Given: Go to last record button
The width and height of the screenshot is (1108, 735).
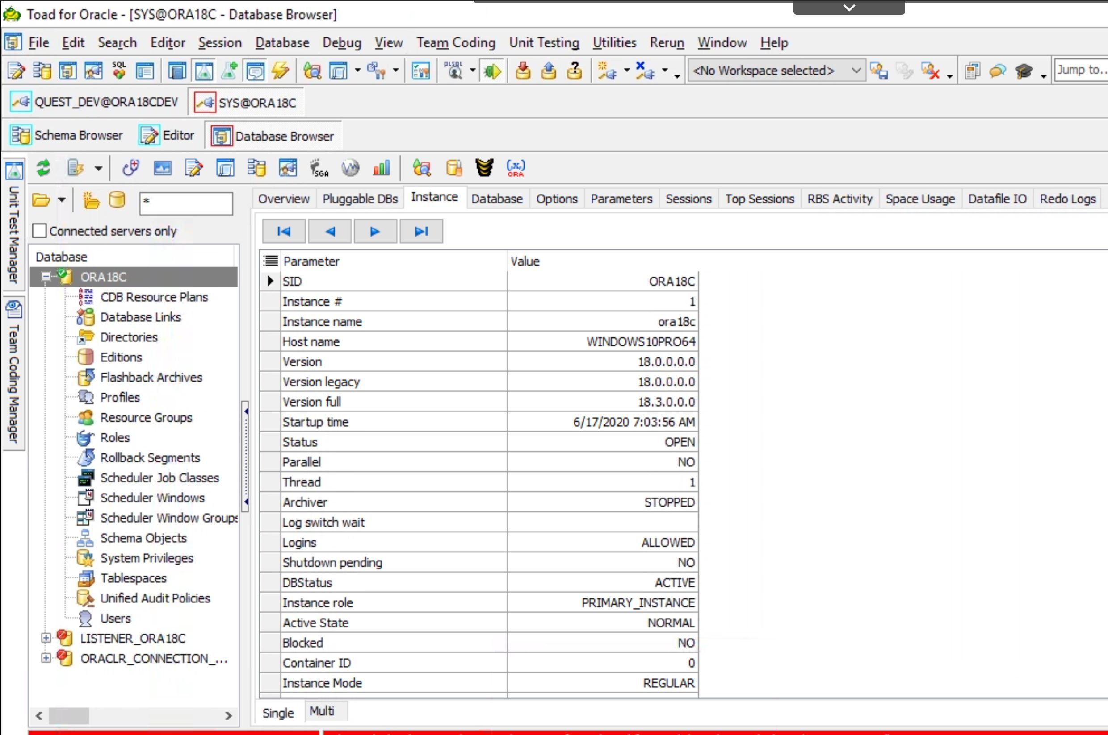Looking at the screenshot, I should [x=421, y=231].
